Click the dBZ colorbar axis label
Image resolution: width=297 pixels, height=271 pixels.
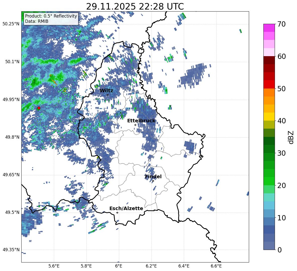point(291,137)
